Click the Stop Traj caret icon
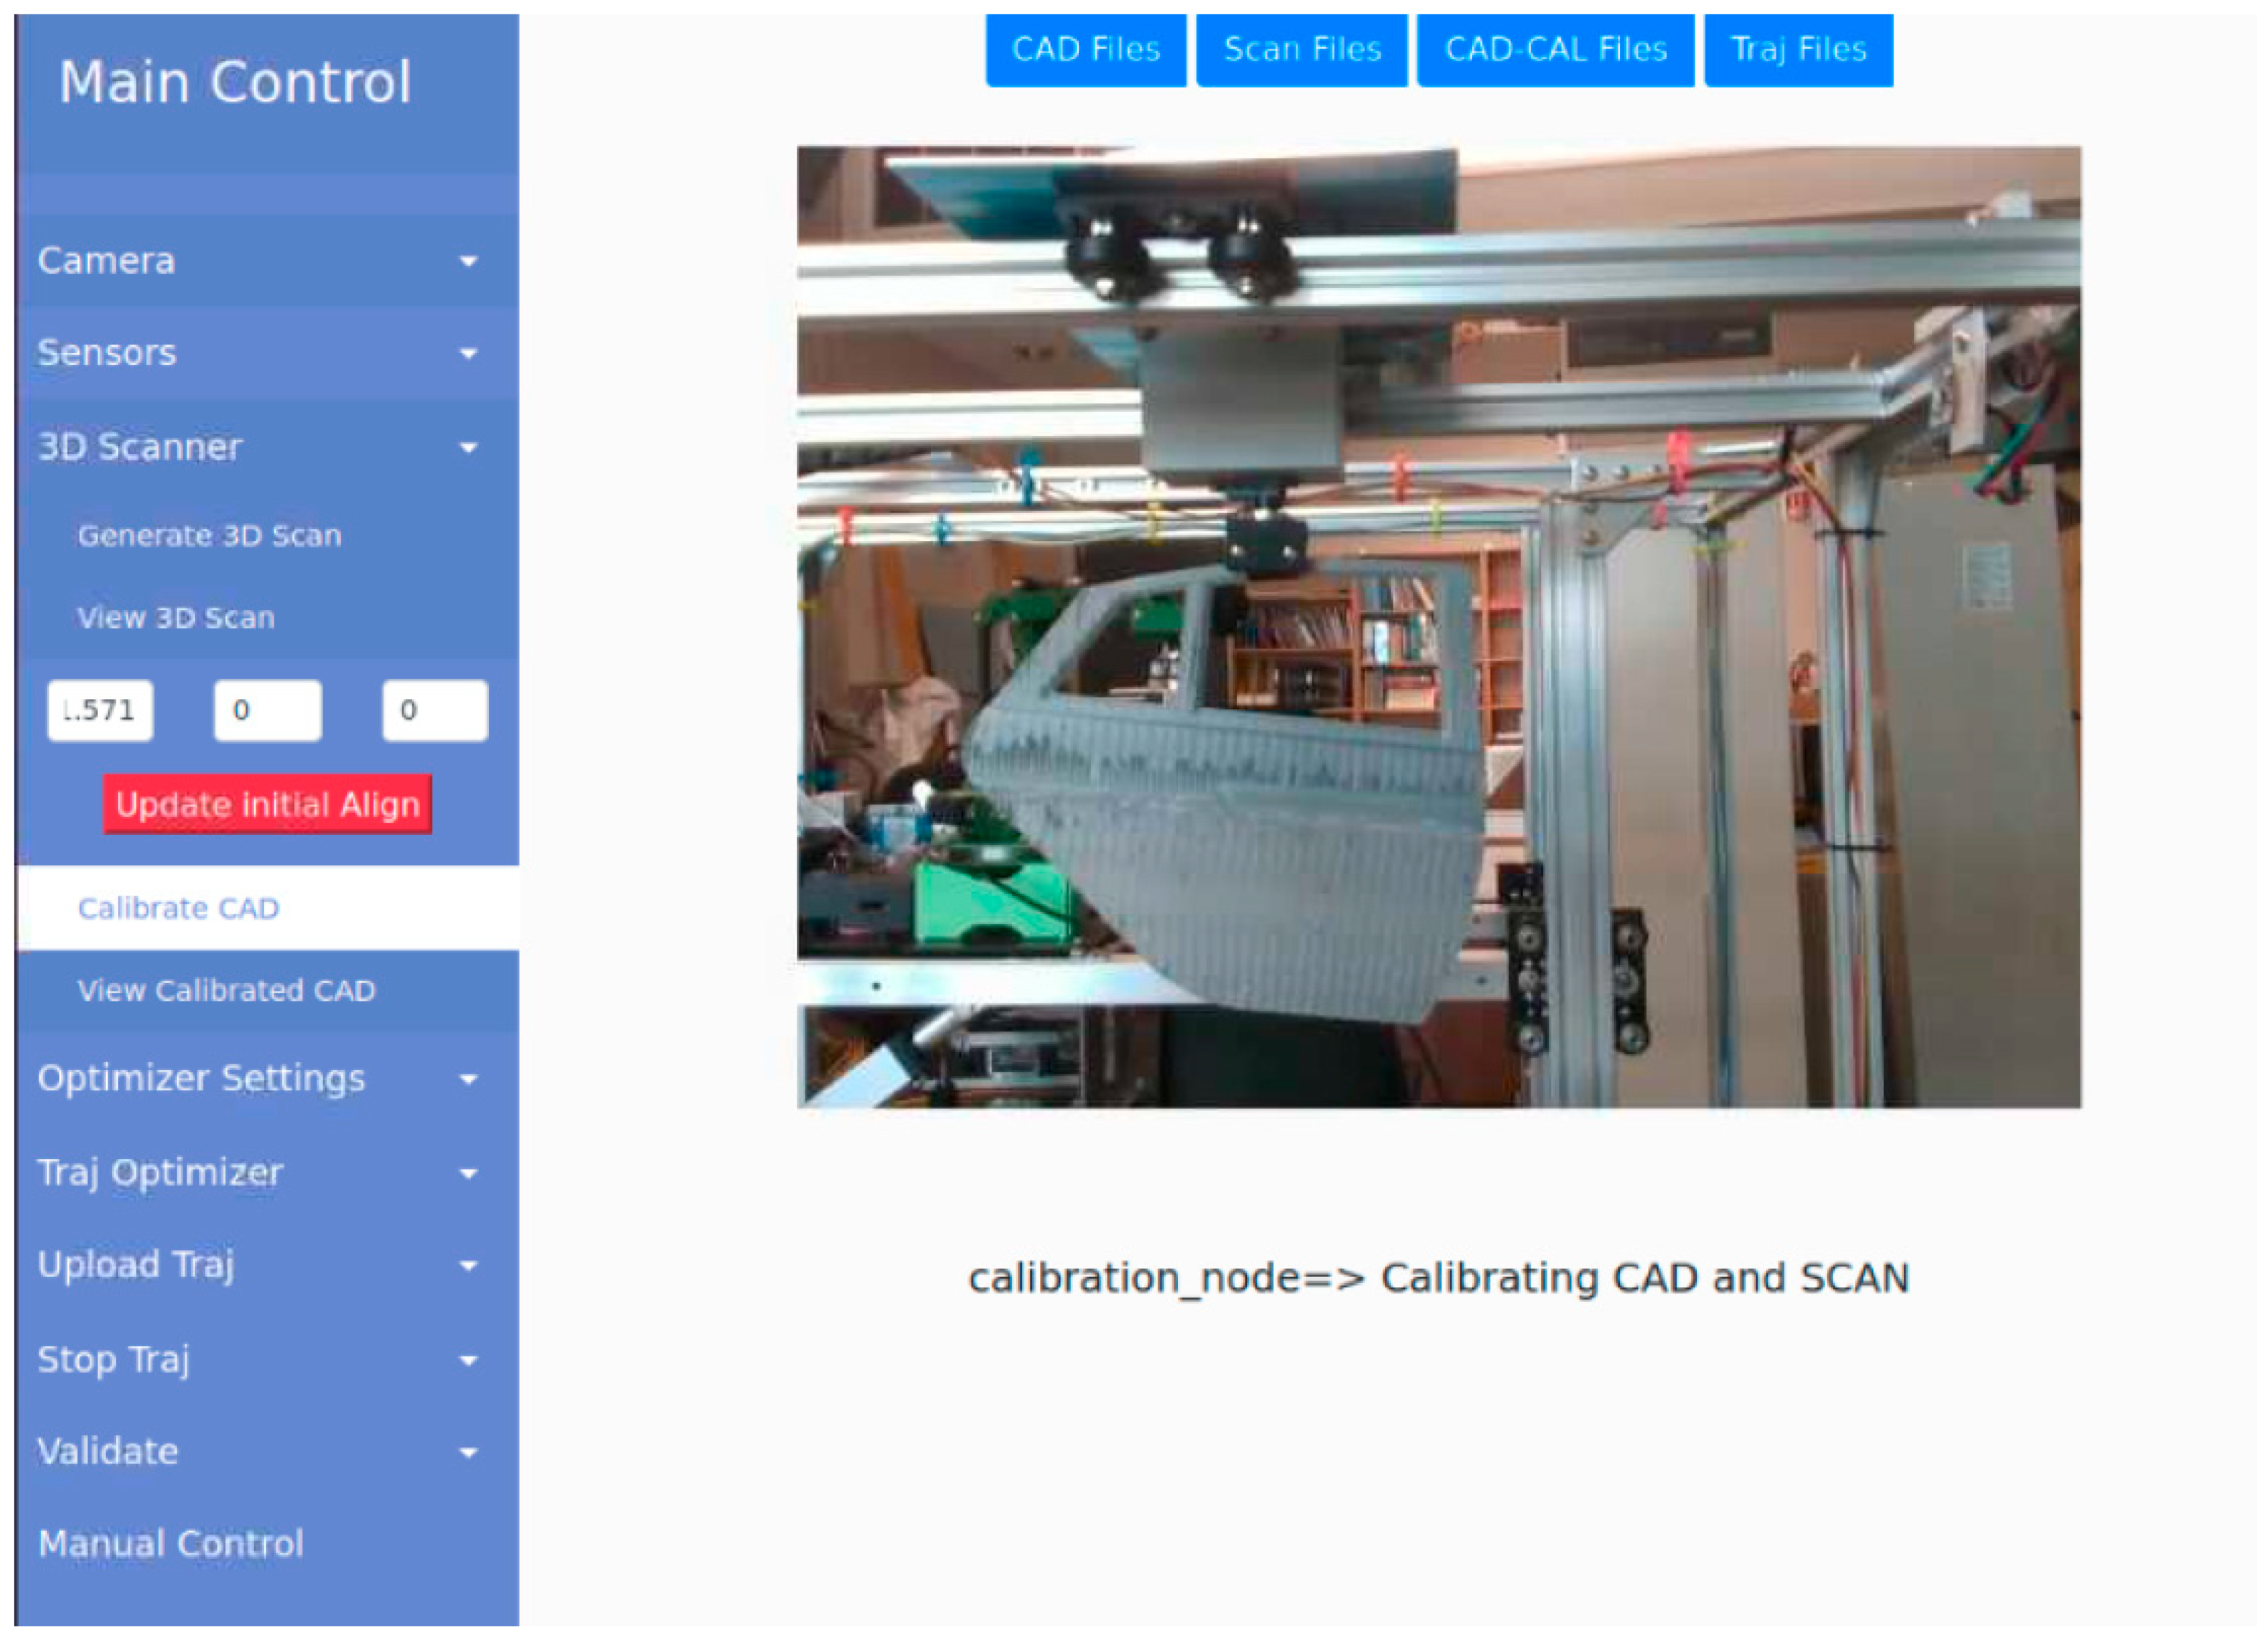 point(468,1360)
